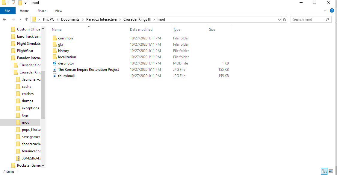Click the Up one level arrow
This screenshot has width=337, height=175.
27,19
